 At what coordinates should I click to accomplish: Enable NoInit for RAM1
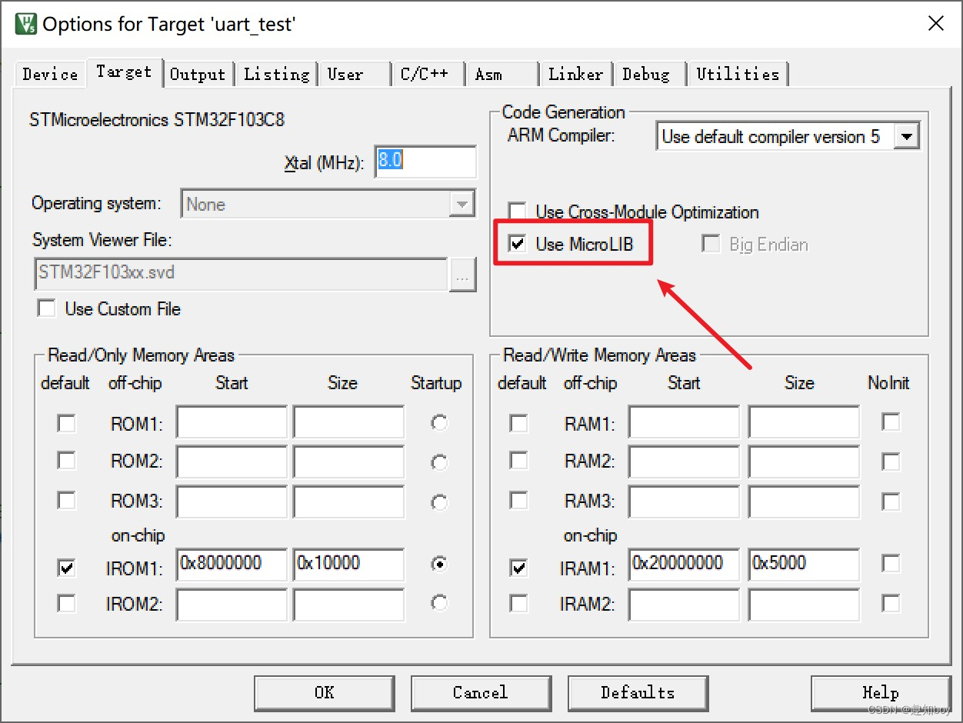click(x=891, y=421)
